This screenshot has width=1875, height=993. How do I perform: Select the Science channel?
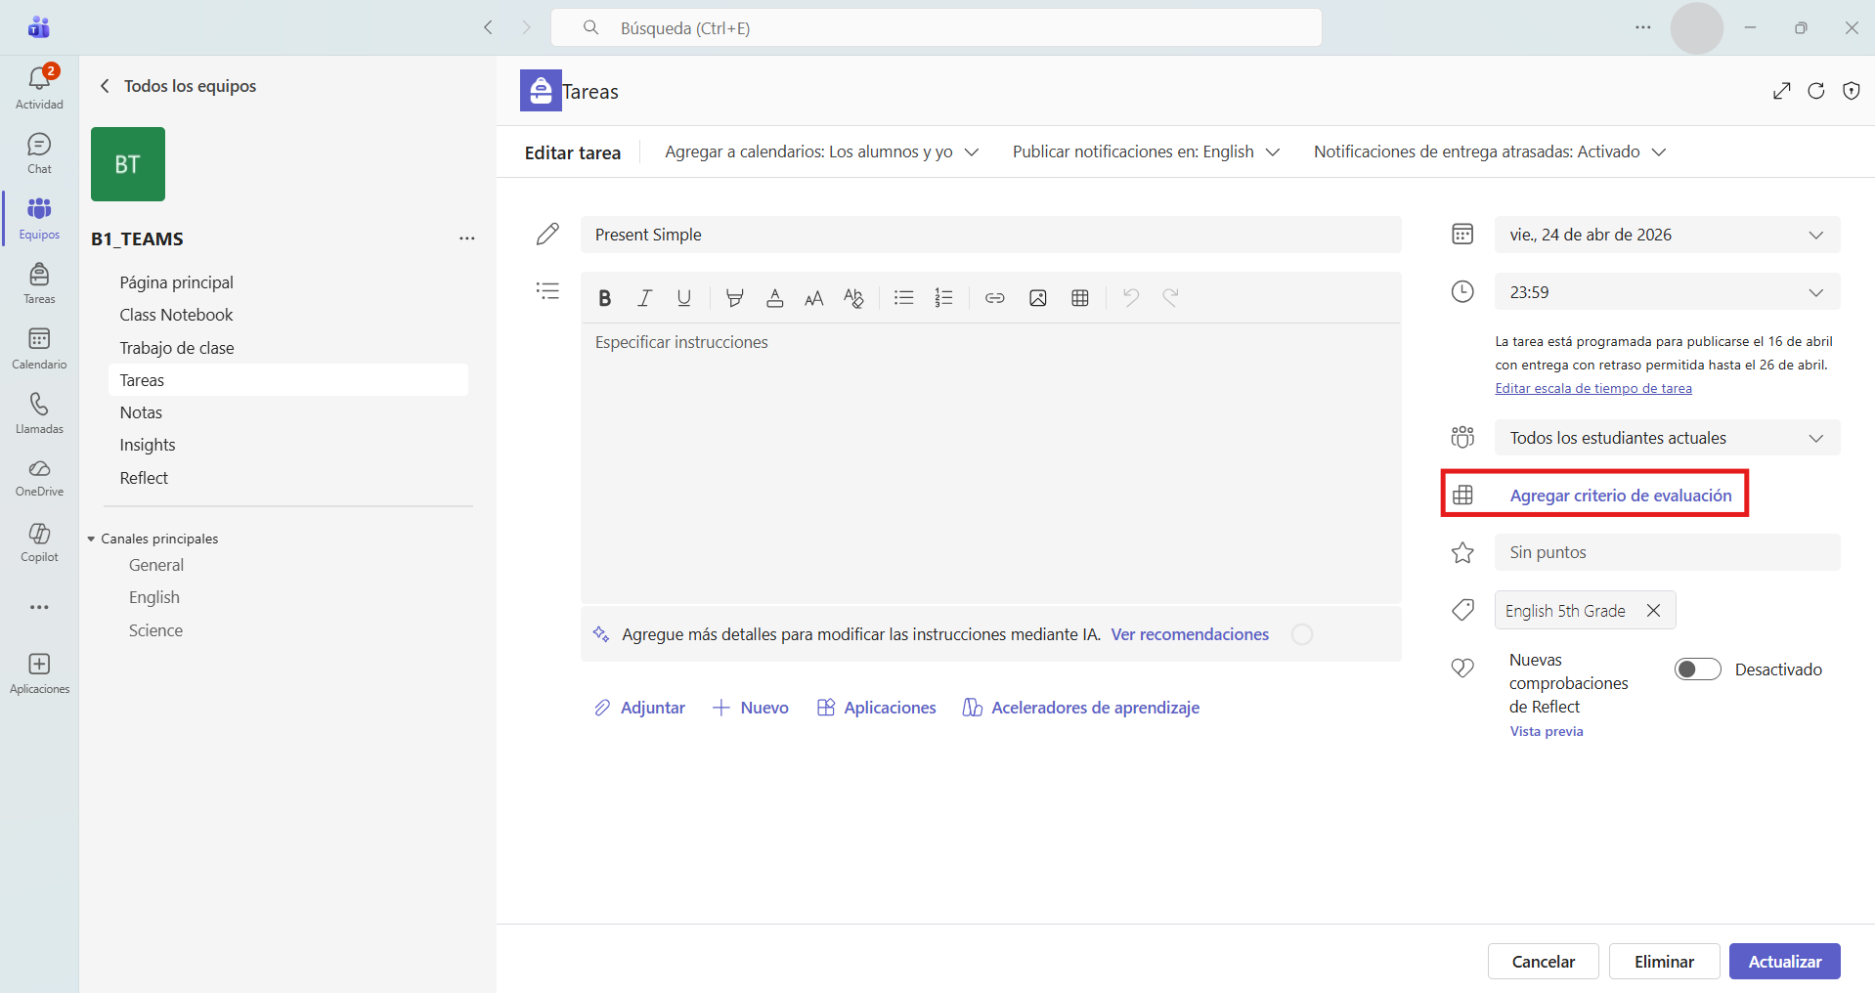point(155,630)
